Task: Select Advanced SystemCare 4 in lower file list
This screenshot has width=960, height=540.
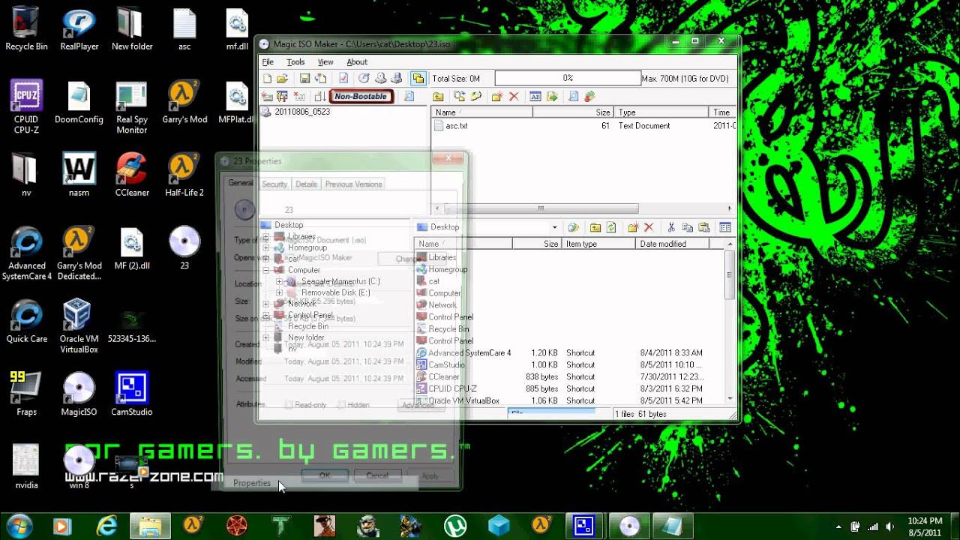Action: pyautogui.click(x=463, y=352)
